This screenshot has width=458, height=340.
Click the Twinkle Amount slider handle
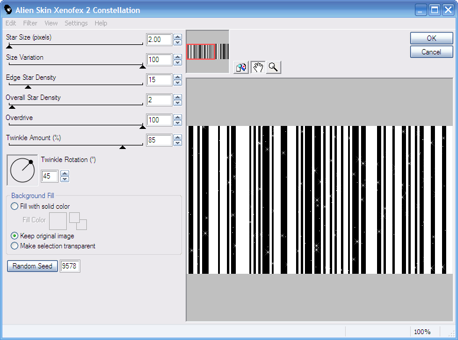click(x=122, y=147)
